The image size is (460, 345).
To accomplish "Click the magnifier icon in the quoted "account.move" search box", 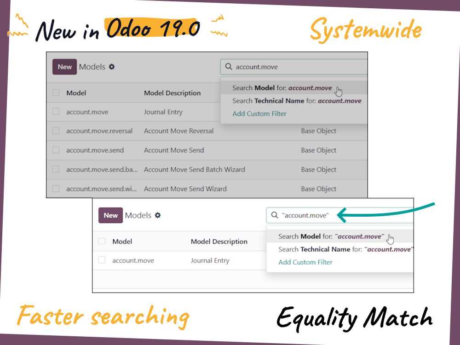I will pyautogui.click(x=275, y=215).
